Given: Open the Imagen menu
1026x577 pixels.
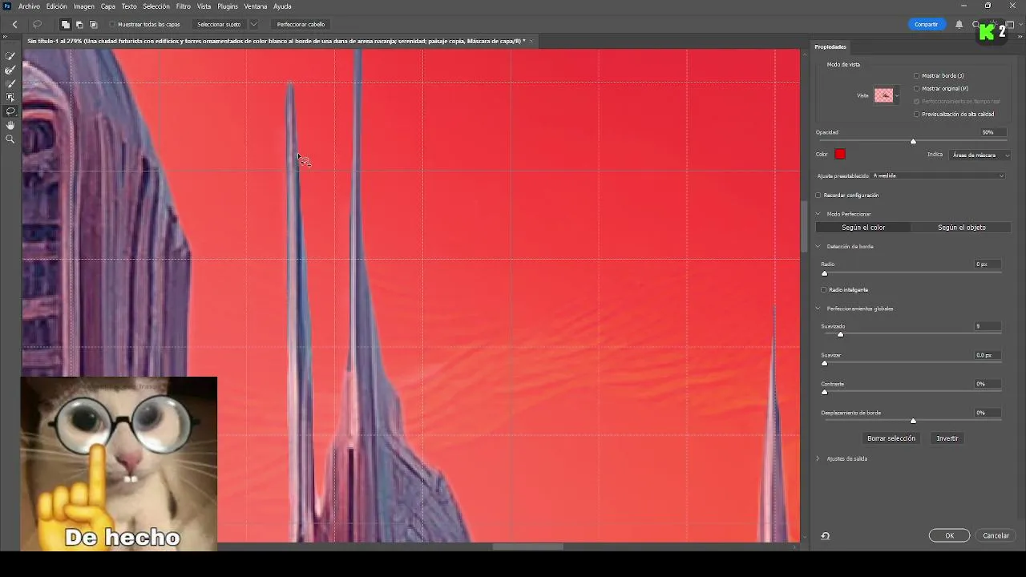Looking at the screenshot, I should (84, 6).
